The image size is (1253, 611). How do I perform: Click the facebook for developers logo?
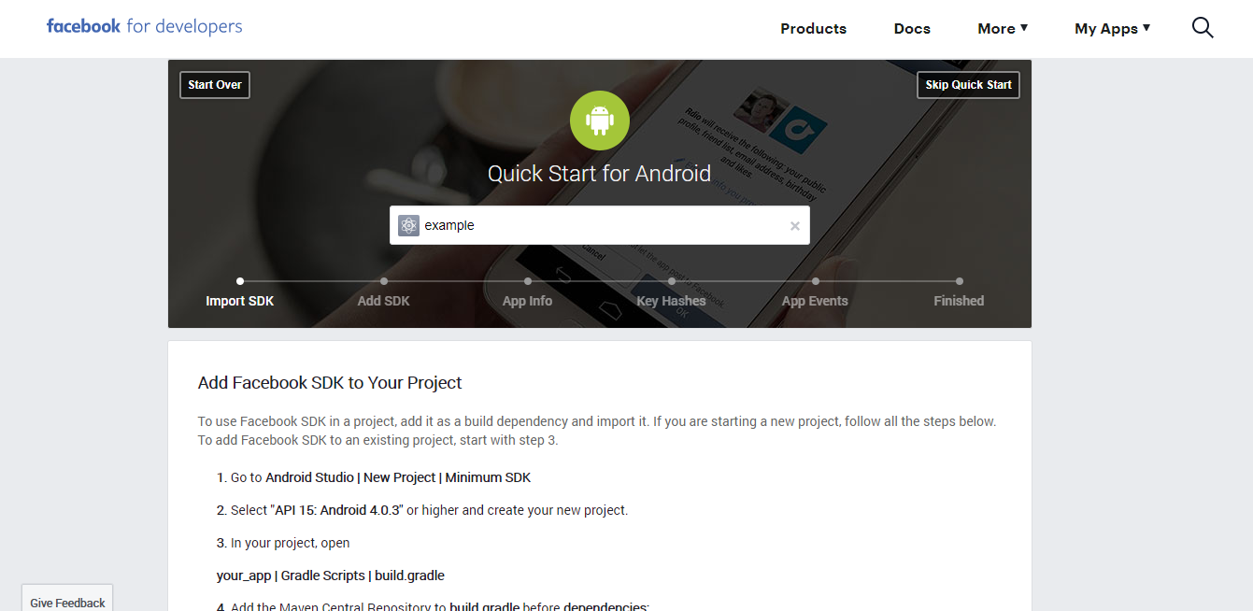[145, 26]
